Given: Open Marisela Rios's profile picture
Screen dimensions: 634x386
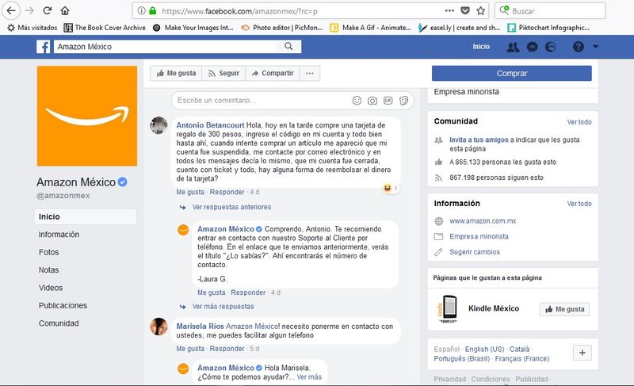Looking at the screenshot, I should point(159,327).
